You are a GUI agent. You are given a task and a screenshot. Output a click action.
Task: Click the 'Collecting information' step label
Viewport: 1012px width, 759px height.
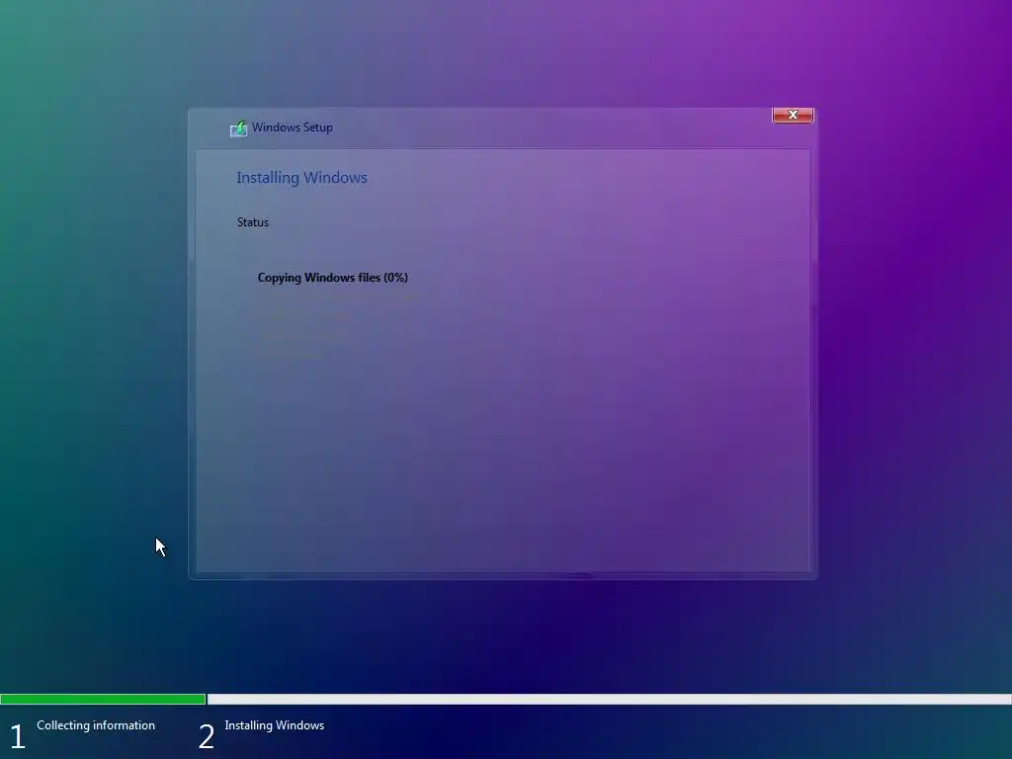point(96,725)
